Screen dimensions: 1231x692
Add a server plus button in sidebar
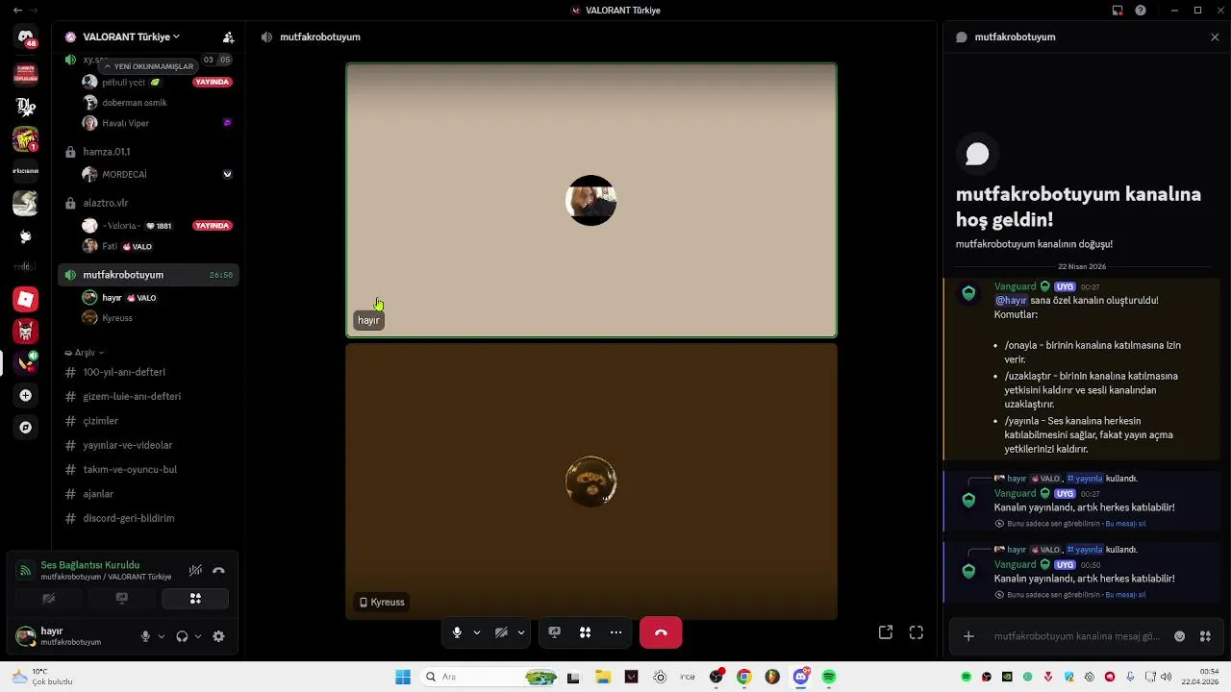tap(26, 395)
